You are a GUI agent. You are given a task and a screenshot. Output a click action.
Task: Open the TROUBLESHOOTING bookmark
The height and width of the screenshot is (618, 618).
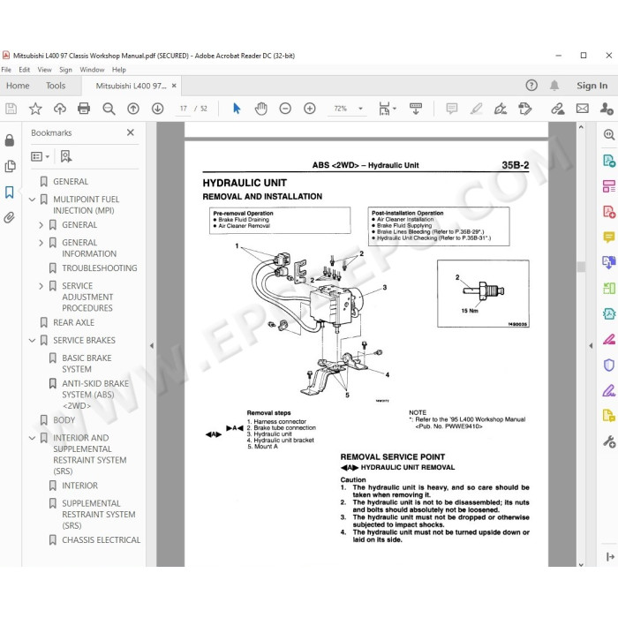pos(99,268)
